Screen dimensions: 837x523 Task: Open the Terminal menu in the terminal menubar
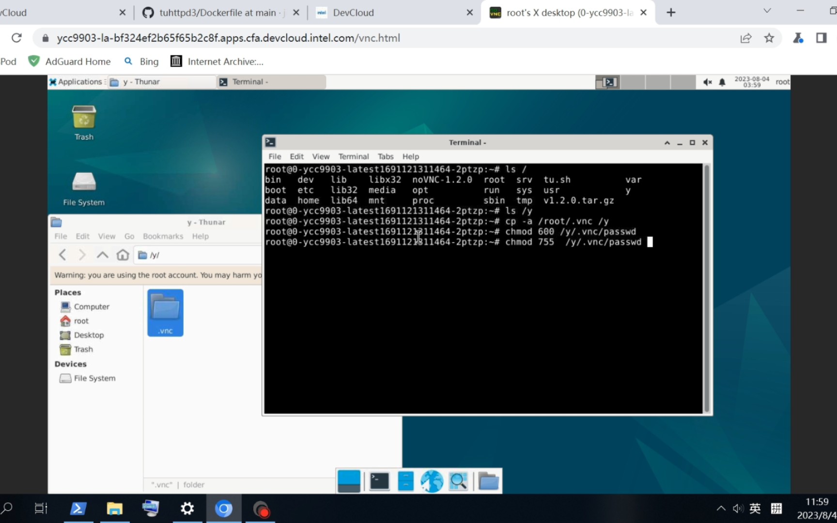354,156
